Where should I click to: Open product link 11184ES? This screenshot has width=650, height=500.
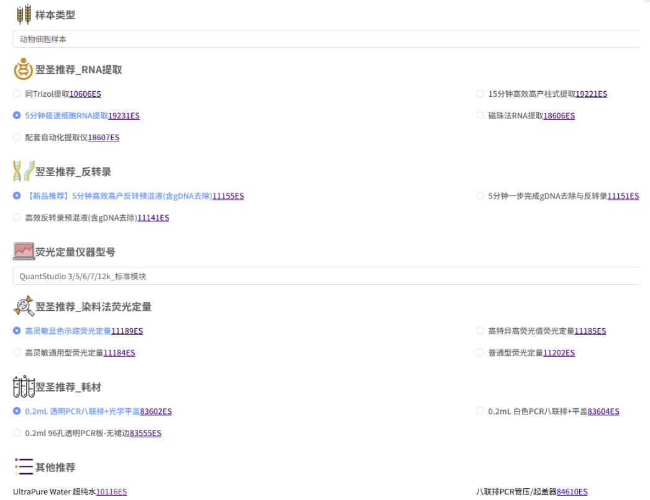(119, 352)
